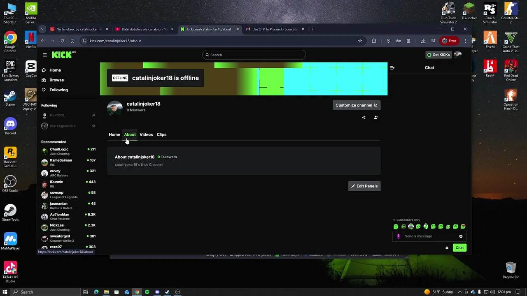527x296 pixels.
Task: Open the Kick hamburger sidebar menu
Action: (44, 55)
